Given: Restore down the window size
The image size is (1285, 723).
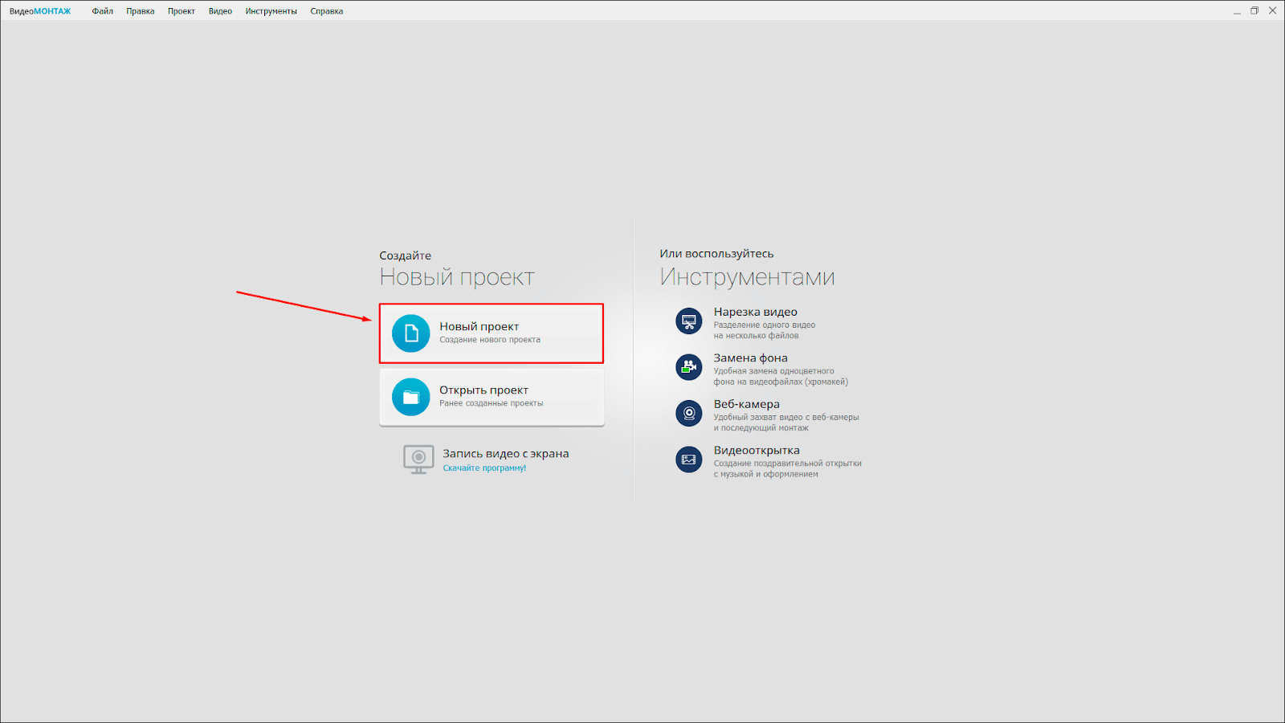Looking at the screenshot, I should tap(1254, 11).
